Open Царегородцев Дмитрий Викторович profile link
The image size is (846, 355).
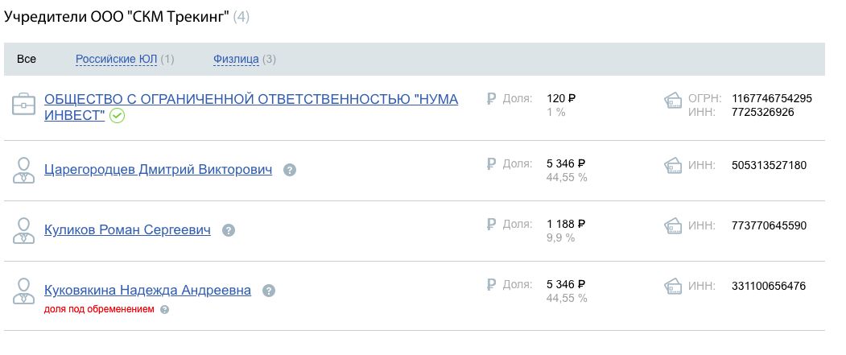pyautogui.click(x=158, y=170)
